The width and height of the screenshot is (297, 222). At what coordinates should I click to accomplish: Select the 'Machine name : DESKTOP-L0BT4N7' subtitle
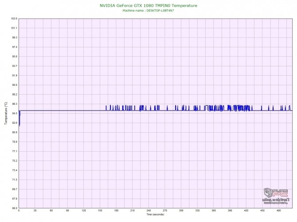pos(148,11)
